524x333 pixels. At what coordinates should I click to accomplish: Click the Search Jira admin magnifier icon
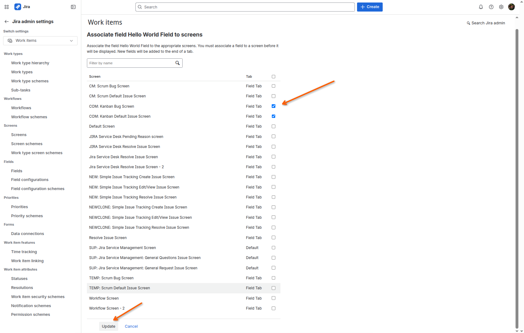click(x=468, y=23)
